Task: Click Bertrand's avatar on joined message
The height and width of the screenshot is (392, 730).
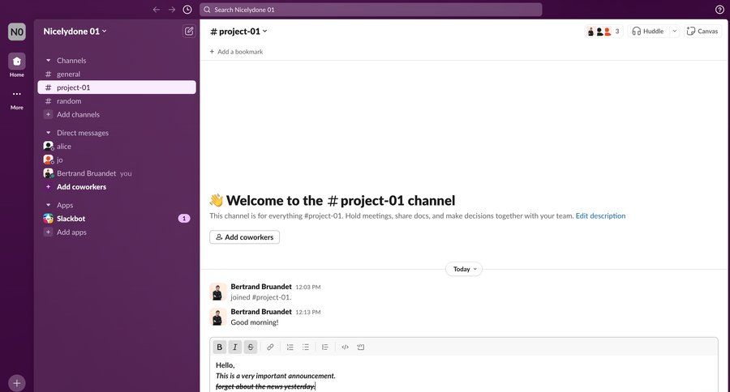Action: click(217, 292)
